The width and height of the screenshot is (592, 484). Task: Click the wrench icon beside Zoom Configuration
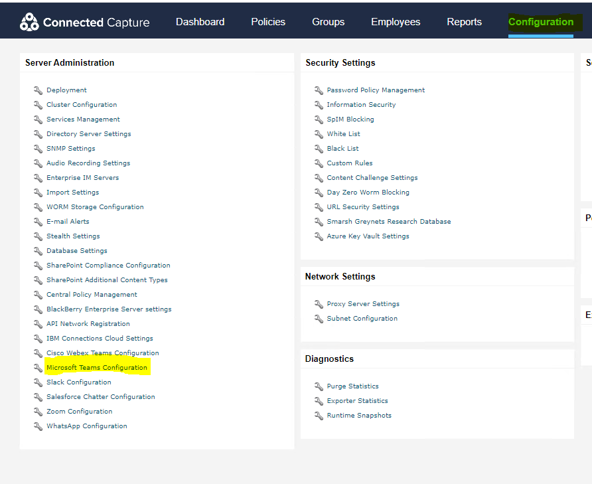pyautogui.click(x=38, y=412)
